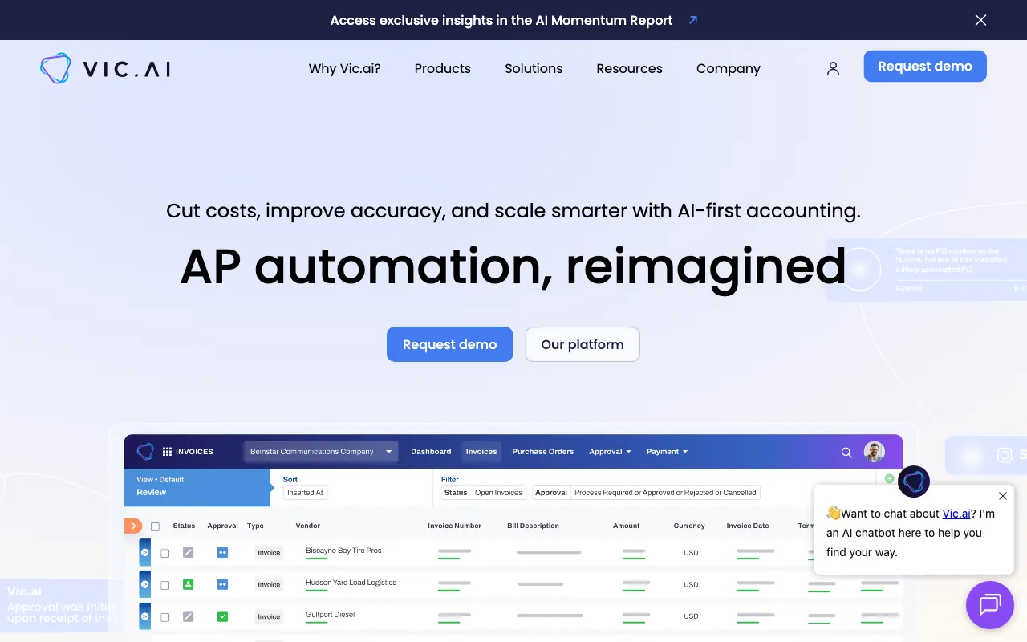This screenshot has height=642, width=1027.
Task: Dismiss the top announcement banner
Action: [x=980, y=20]
